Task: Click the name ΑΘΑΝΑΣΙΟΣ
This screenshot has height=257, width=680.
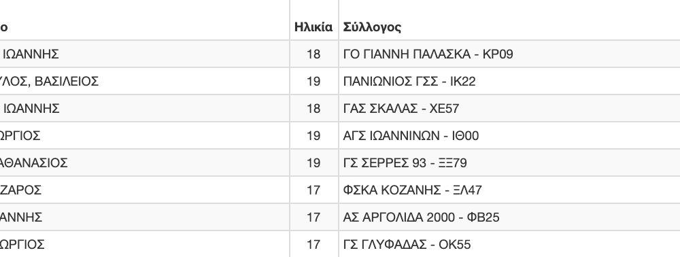Action: coord(34,163)
